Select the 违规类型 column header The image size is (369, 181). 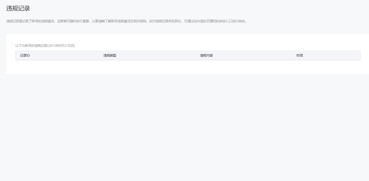tap(110, 56)
